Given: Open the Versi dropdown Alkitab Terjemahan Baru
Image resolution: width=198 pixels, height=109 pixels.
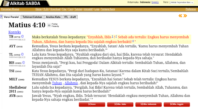Looking at the screenshot, I should [182, 2].
